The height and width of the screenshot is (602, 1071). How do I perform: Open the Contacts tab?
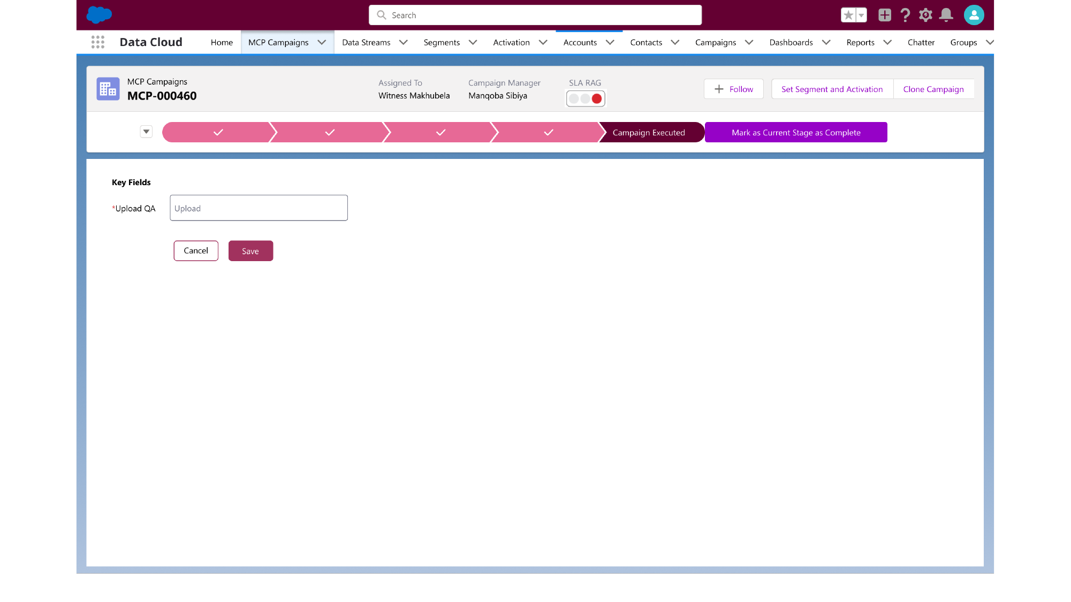[646, 42]
